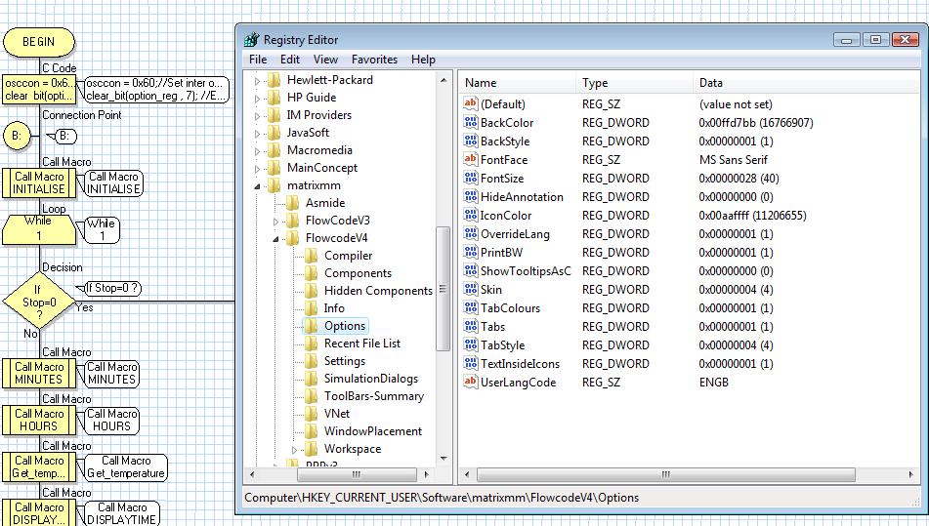Collapse the matrixmm tree node

coord(257,186)
